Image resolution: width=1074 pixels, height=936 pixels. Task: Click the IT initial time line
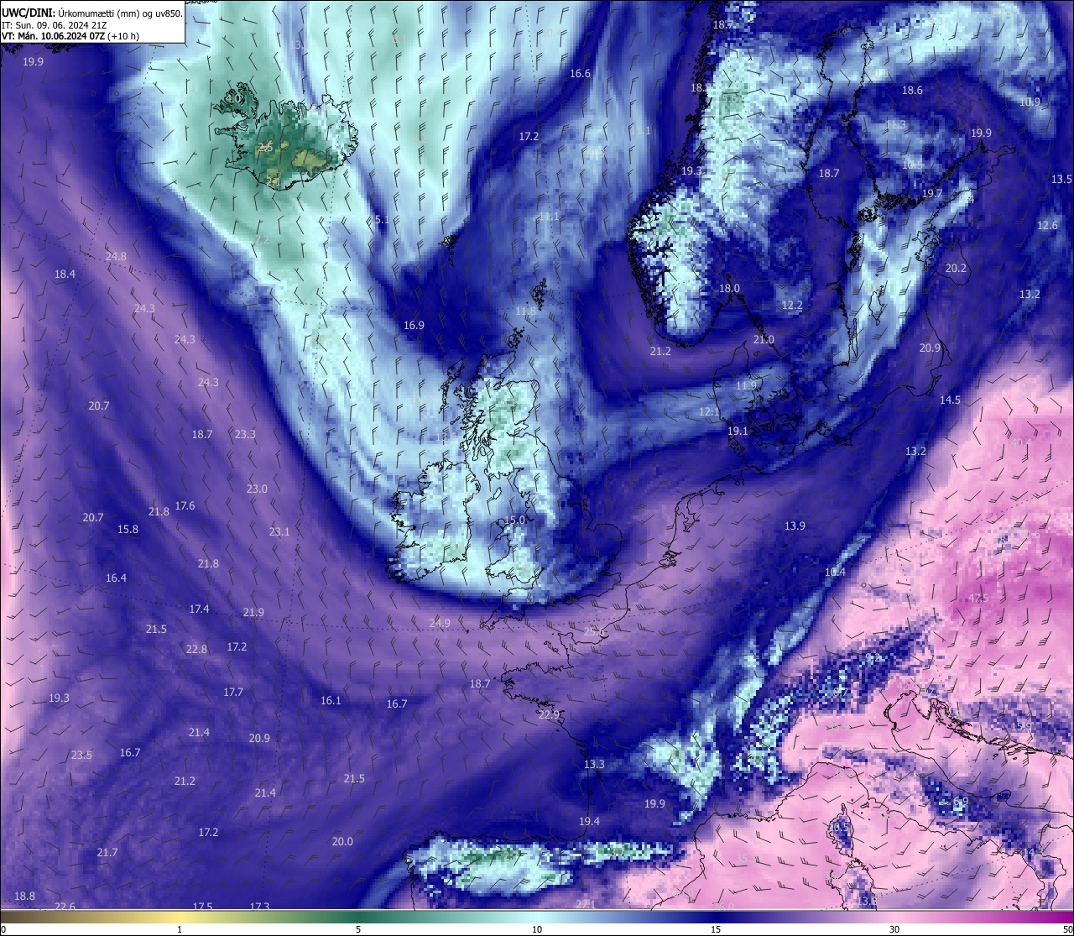[x=54, y=24]
